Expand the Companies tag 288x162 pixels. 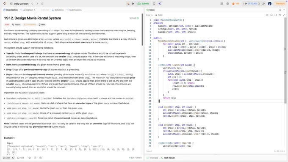[x=29, y=25]
